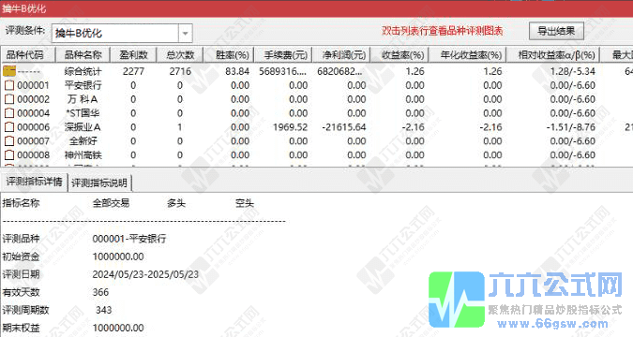Screen dimensions: 633x337
Task: Sort by the 净利润(元) column header
Action: coord(341,55)
